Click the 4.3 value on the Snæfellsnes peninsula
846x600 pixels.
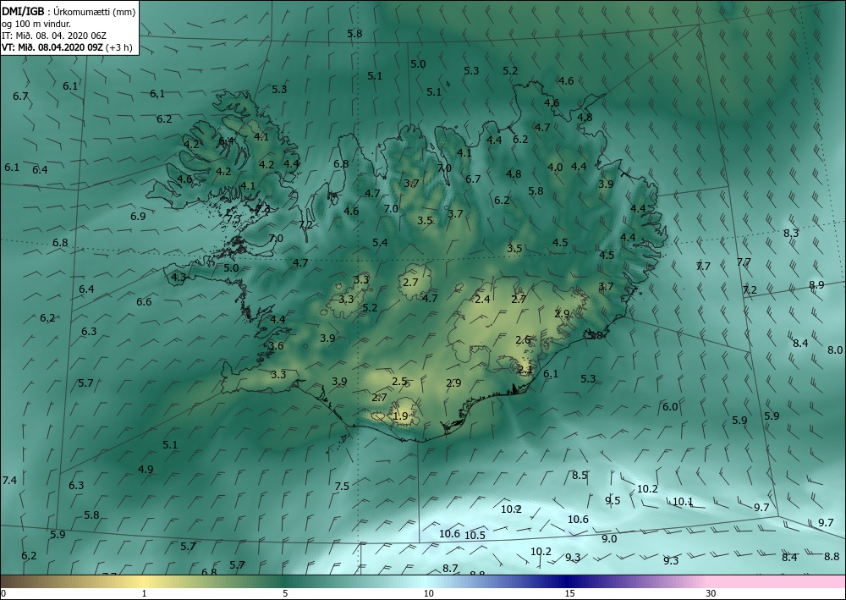(x=179, y=278)
